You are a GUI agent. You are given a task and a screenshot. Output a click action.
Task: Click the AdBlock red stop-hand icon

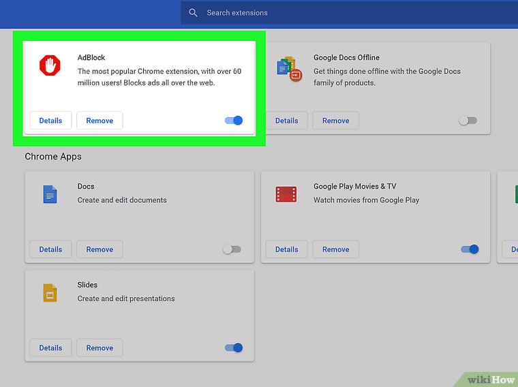point(50,65)
